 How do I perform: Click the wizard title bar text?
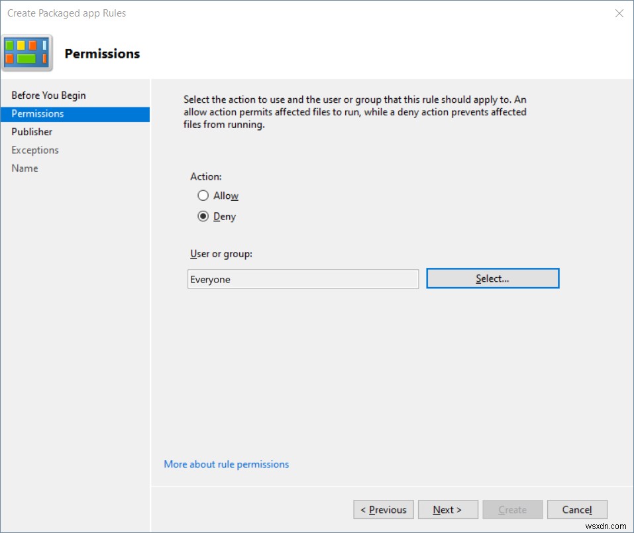coord(66,13)
